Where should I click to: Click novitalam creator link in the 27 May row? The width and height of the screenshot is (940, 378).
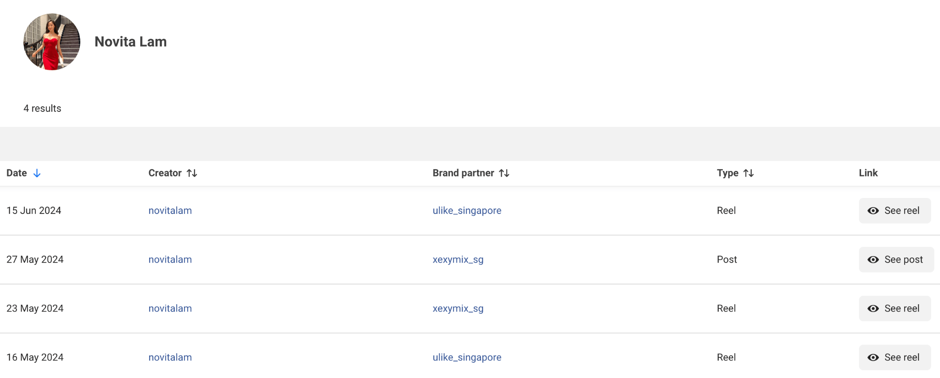pos(170,259)
